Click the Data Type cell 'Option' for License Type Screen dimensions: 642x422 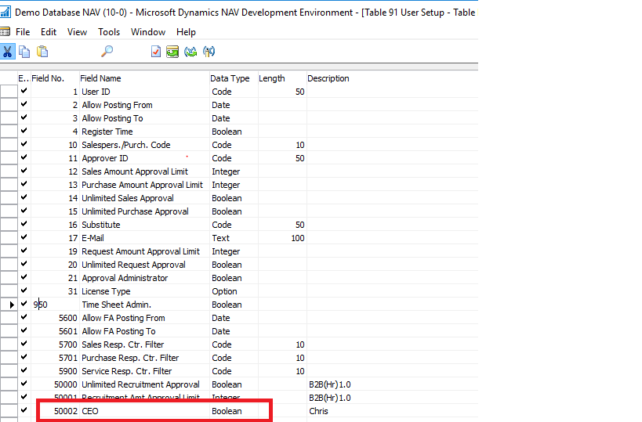[234, 291]
